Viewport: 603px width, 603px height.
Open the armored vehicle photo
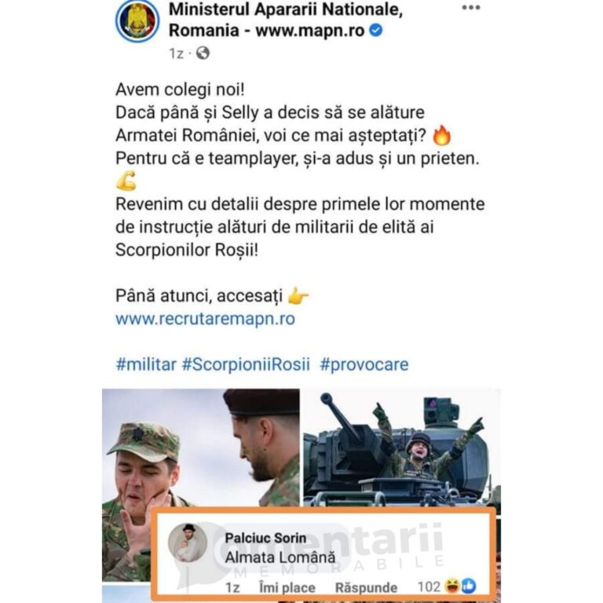coord(402,448)
